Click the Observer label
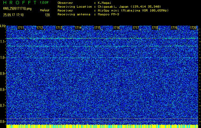201x128 pixels. coord(65,3)
